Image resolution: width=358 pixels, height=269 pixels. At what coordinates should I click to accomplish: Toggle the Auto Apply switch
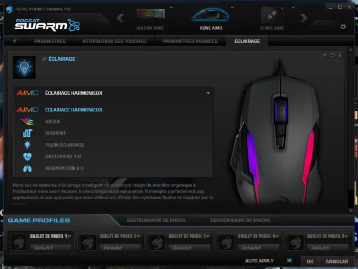click(x=288, y=261)
